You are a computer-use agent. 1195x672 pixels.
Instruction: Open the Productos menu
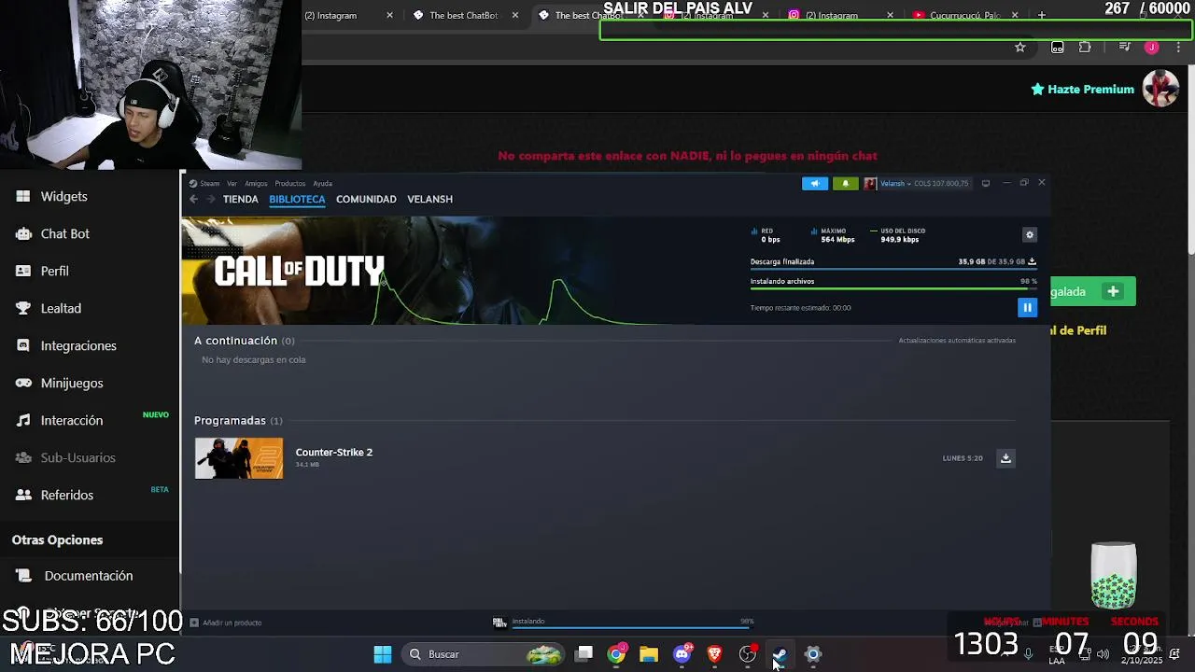290,183
